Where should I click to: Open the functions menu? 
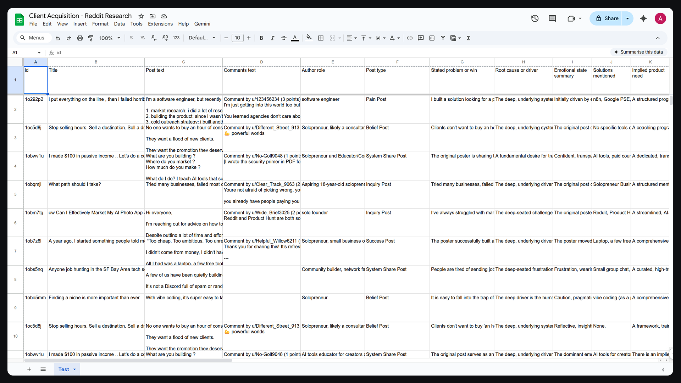(469, 38)
